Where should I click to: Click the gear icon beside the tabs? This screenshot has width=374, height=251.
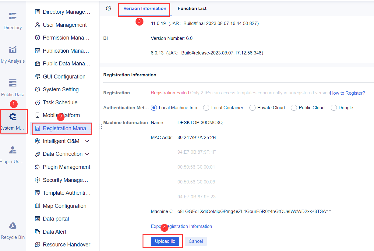[108, 9]
